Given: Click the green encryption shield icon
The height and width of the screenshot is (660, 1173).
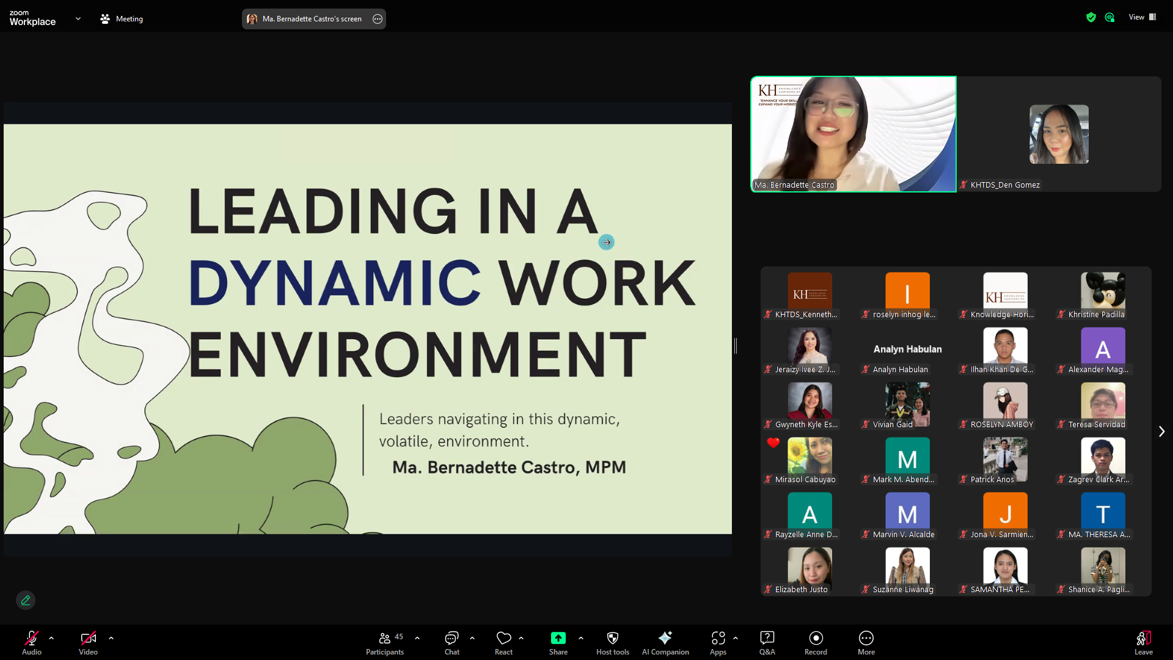Looking at the screenshot, I should 1091,17.
